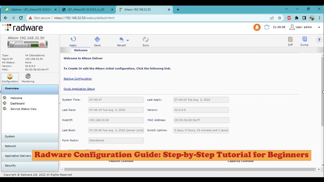Open the Quick Application Setup link
The width and height of the screenshot is (324, 182).
pyautogui.click(x=79, y=89)
